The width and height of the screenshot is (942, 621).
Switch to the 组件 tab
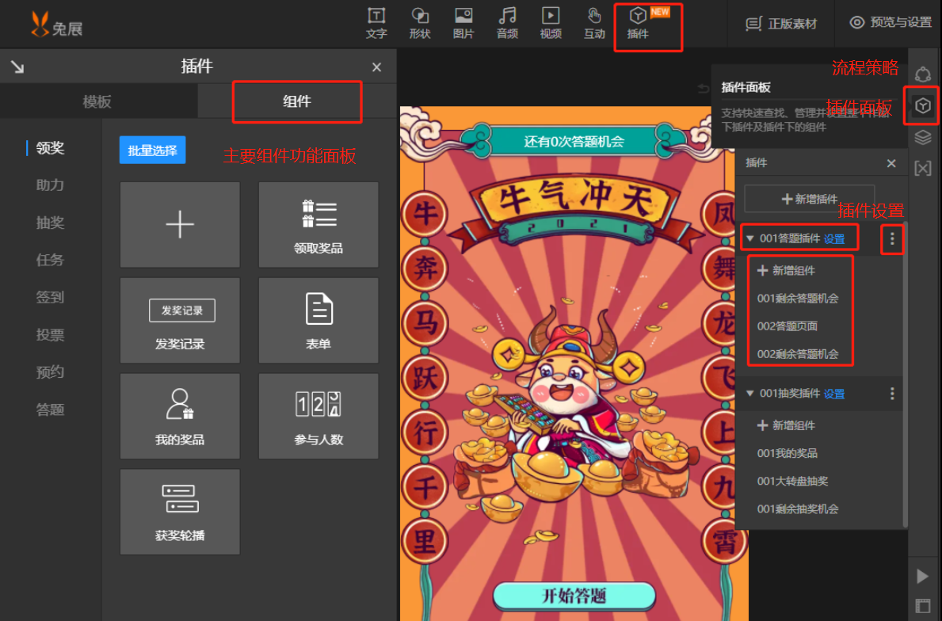(x=297, y=101)
